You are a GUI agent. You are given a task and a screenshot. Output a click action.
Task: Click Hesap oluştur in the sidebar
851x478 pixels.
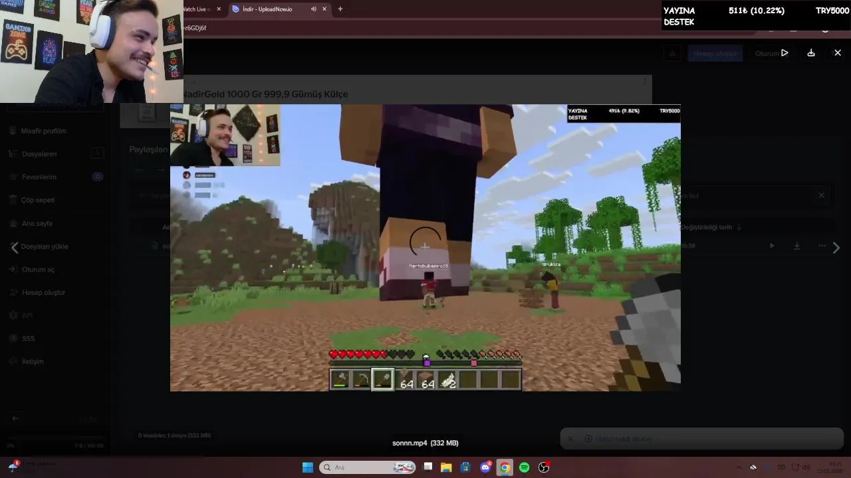click(x=43, y=292)
